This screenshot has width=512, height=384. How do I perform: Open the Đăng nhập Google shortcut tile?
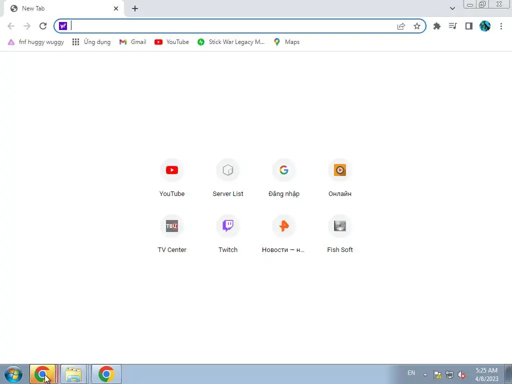point(284,177)
